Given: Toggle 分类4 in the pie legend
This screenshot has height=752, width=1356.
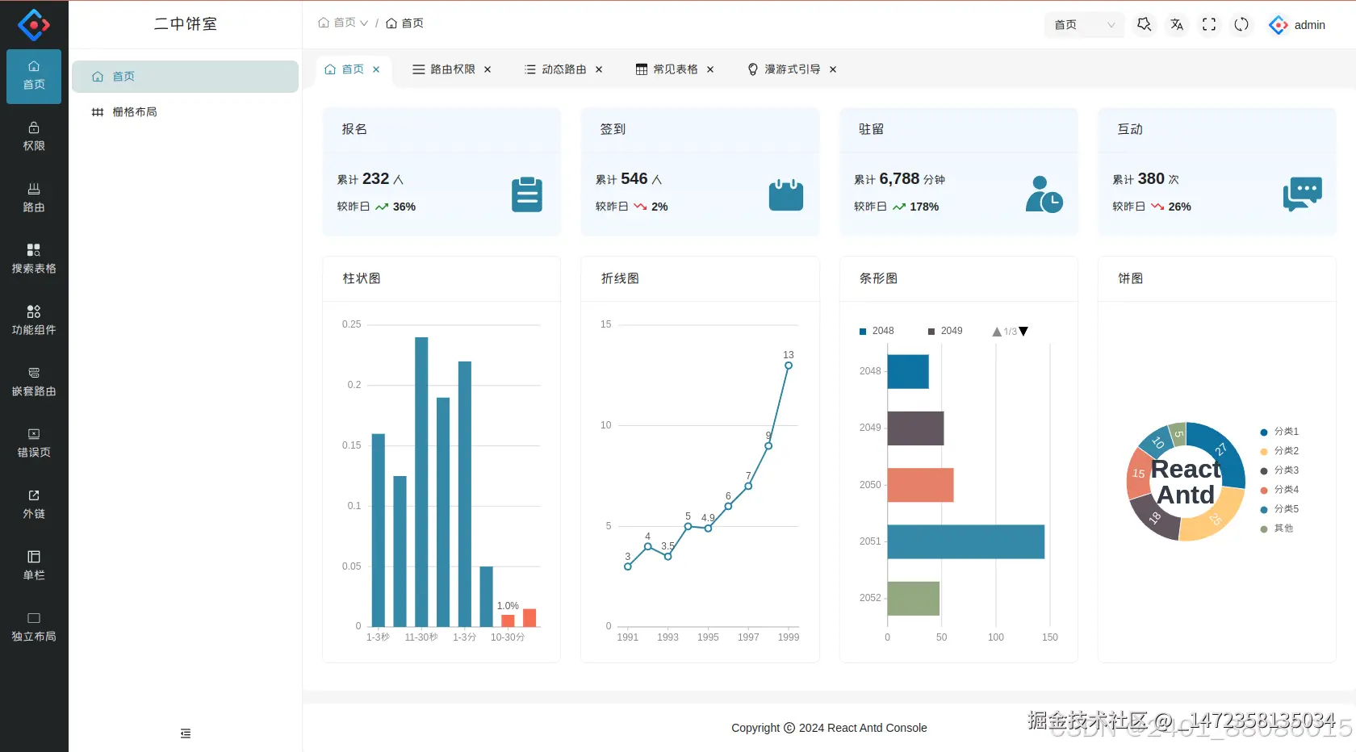Looking at the screenshot, I should [x=1279, y=490].
